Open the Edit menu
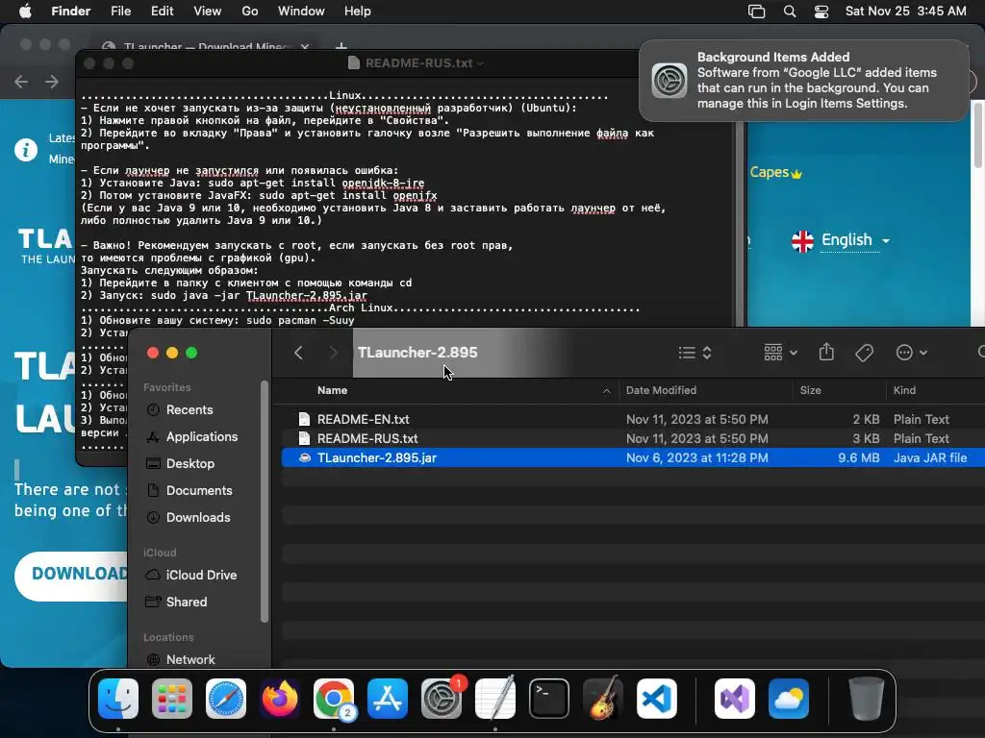985x738 pixels. tap(162, 12)
